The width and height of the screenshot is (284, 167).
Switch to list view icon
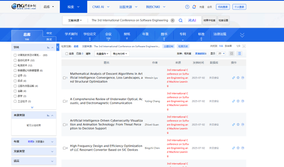[239, 53]
